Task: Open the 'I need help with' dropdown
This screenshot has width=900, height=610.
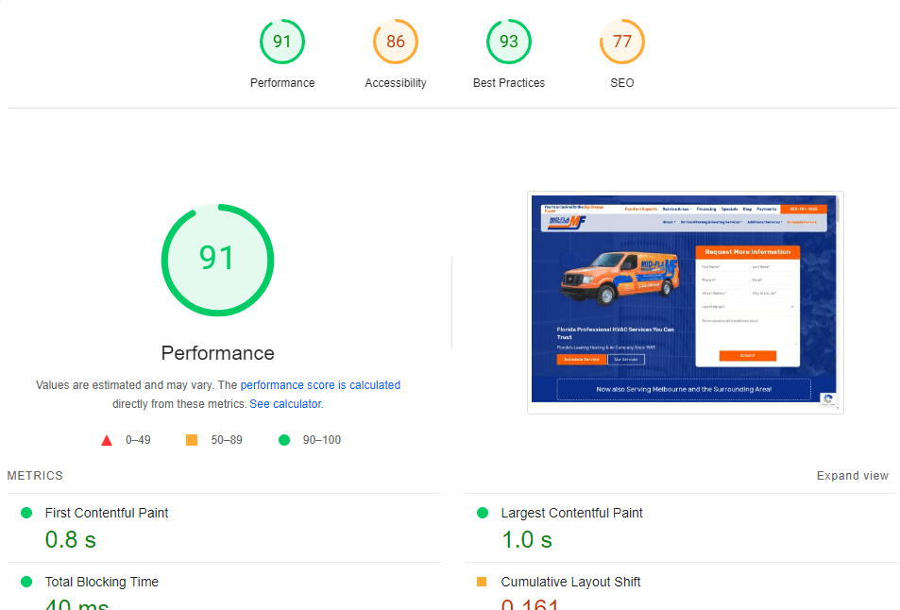Action: pyautogui.click(x=748, y=307)
